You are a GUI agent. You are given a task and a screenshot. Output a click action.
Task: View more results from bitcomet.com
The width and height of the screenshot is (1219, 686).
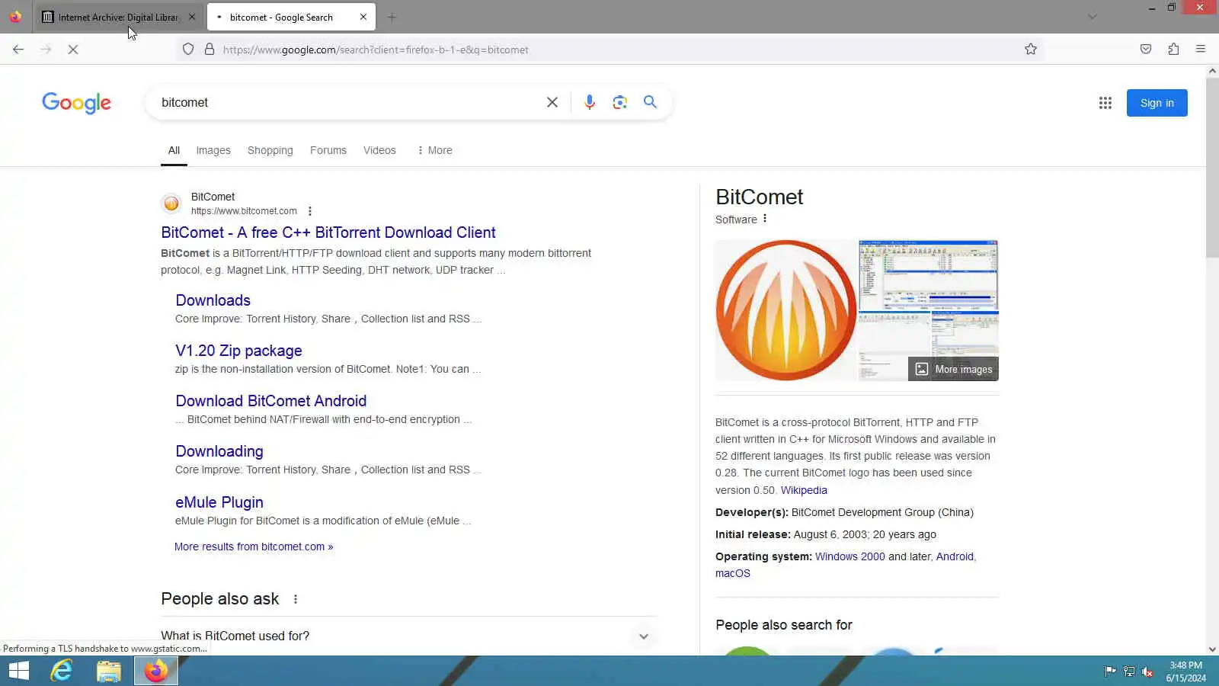point(254,547)
